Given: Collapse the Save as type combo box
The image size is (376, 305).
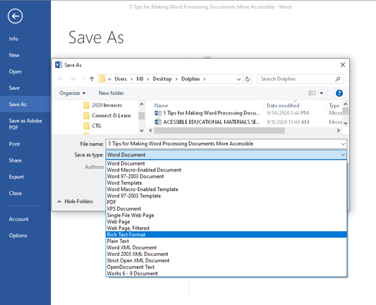Looking at the screenshot, I should (343, 154).
